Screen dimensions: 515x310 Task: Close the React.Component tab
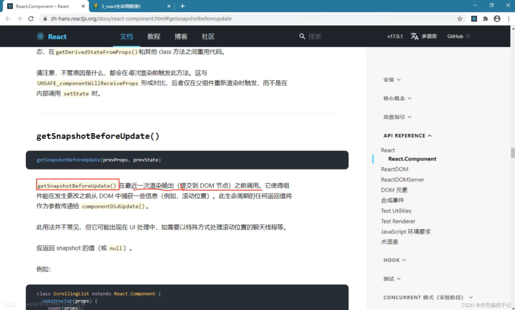click(83, 6)
